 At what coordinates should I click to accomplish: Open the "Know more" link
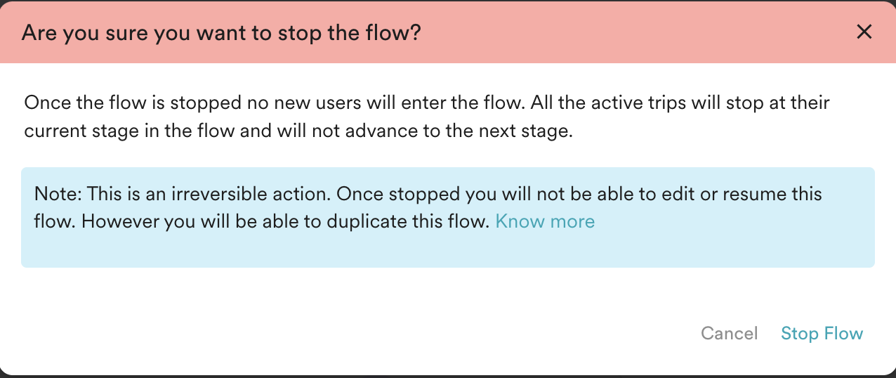(x=545, y=222)
